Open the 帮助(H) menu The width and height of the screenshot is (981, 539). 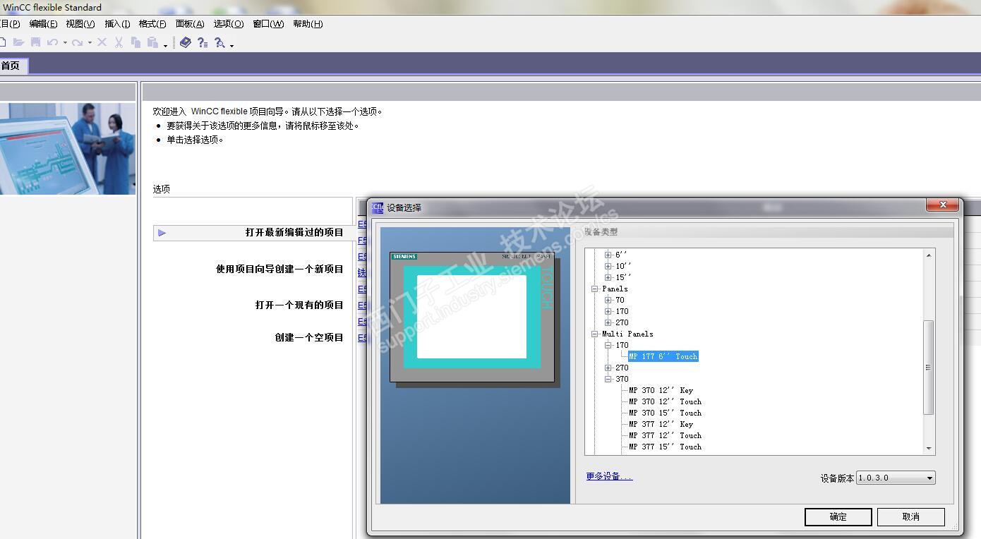coord(308,24)
